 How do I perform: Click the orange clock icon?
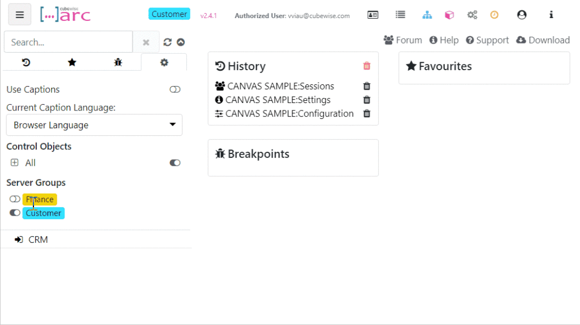pos(494,15)
